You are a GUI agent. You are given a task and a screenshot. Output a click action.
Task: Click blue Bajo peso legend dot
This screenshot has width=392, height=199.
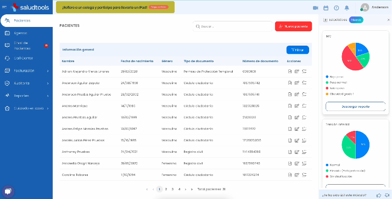tap(327, 76)
